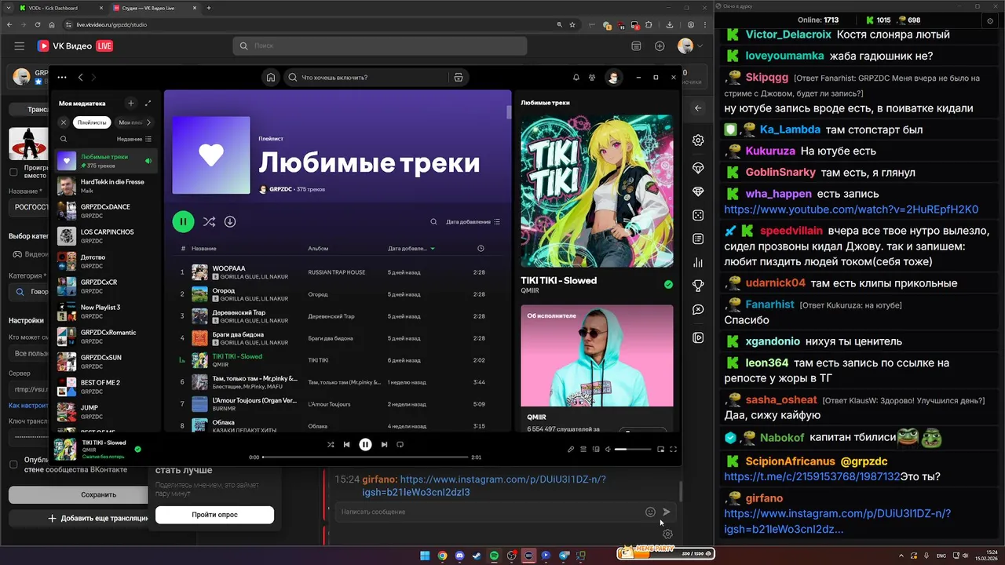Adjust the Spotify volume slider
Image resolution: width=1005 pixels, height=565 pixels.
tap(633, 450)
